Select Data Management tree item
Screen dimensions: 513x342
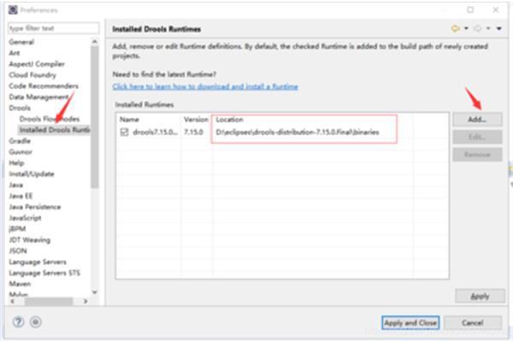[38, 97]
